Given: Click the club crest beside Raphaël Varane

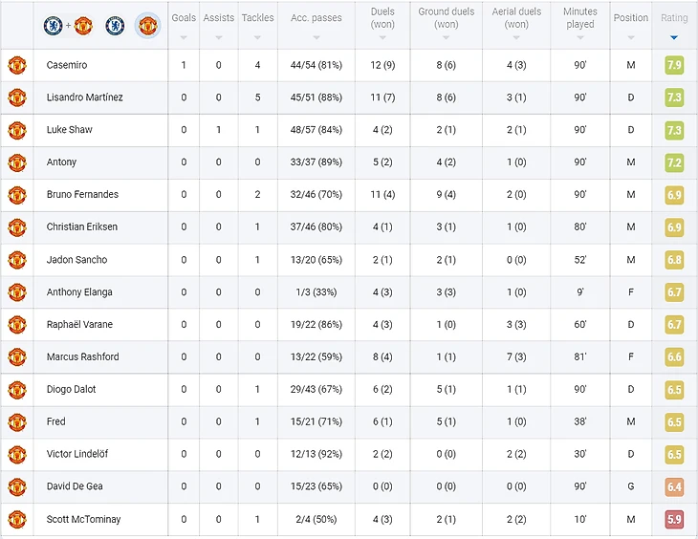Looking at the screenshot, I should click(x=16, y=325).
